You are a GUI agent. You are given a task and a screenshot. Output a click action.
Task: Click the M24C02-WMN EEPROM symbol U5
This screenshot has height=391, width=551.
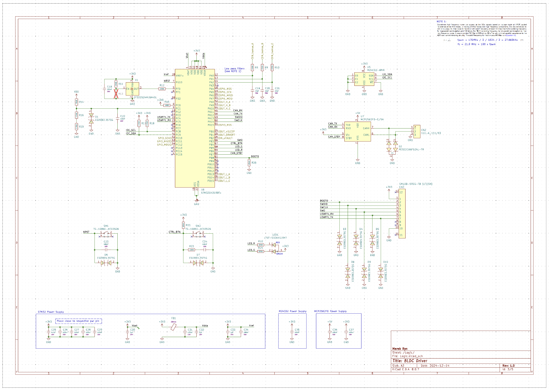pos(364,79)
